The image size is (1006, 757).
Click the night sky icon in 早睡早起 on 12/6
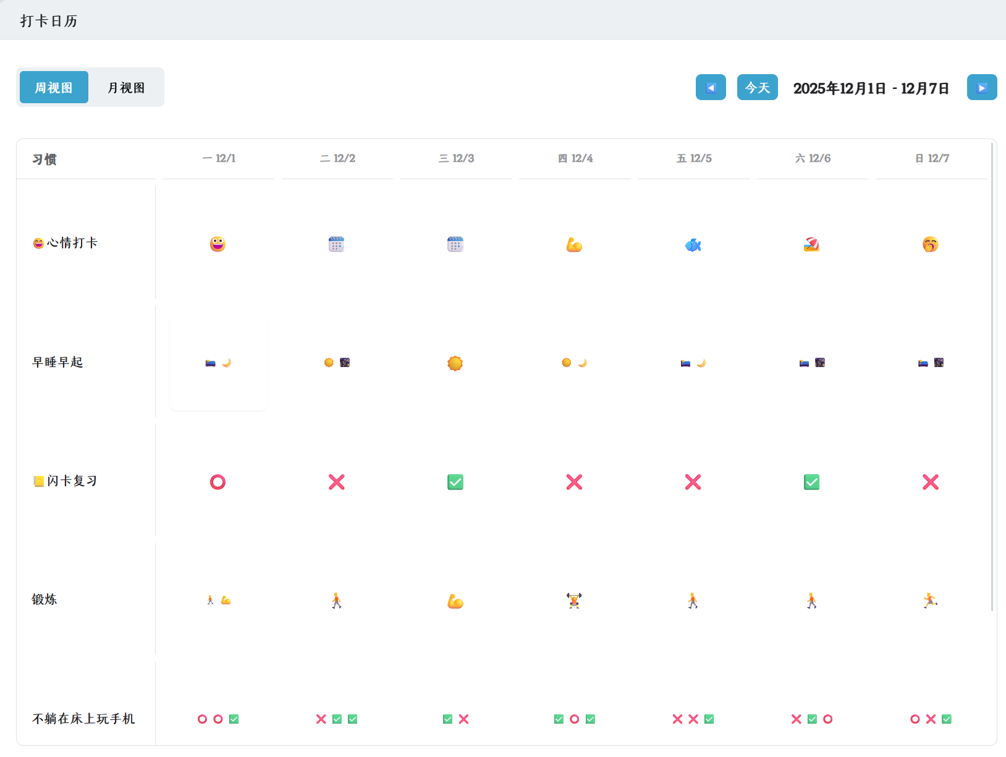coord(820,363)
